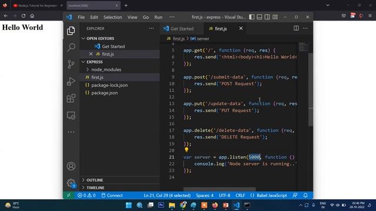Click the server breadcrumb symbol
Viewport: 376px width, 211px height.
coord(200,39)
